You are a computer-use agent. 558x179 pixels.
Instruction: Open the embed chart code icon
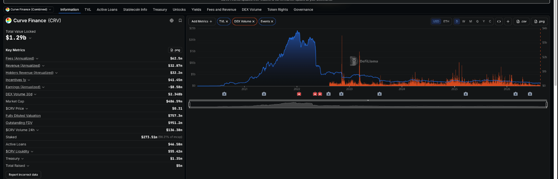tap(499, 21)
